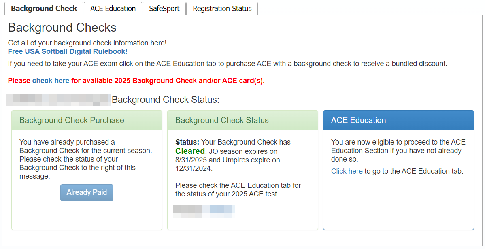Select the SafeSport tab
Image resolution: width=485 pixels, height=249 pixels.
(x=164, y=9)
